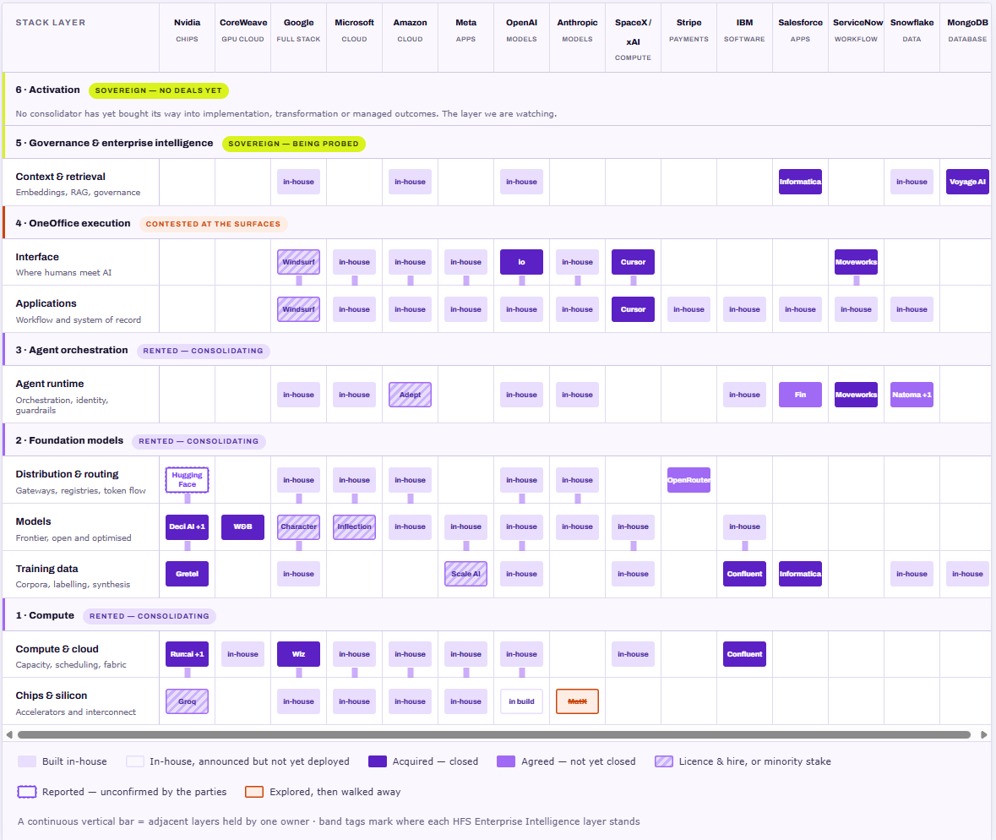Click the Windsurf cell in the Applications row
Screen dimensions: 996x840
pos(298,309)
